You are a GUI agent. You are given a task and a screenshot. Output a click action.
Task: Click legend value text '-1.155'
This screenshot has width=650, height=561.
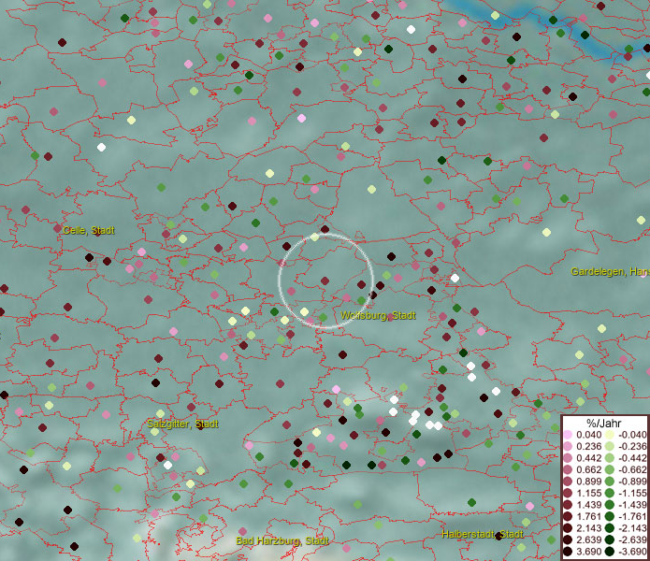632,493
